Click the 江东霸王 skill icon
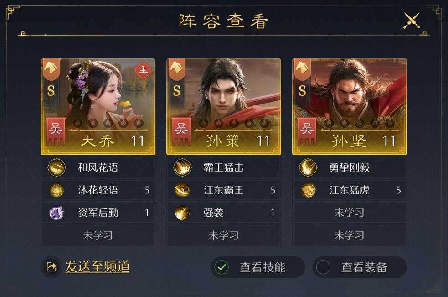The image size is (448, 297). (x=182, y=190)
